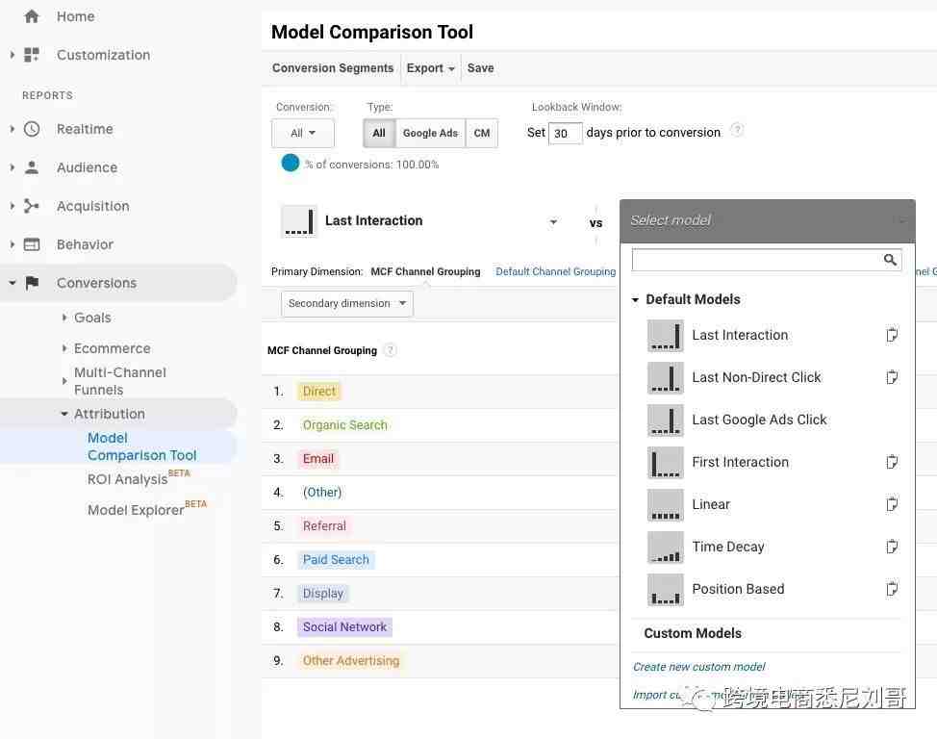Image resolution: width=937 pixels, height=739 pixels.
Task: Click the blue conversions percentage circle
Action: click(x=291, y=163)
